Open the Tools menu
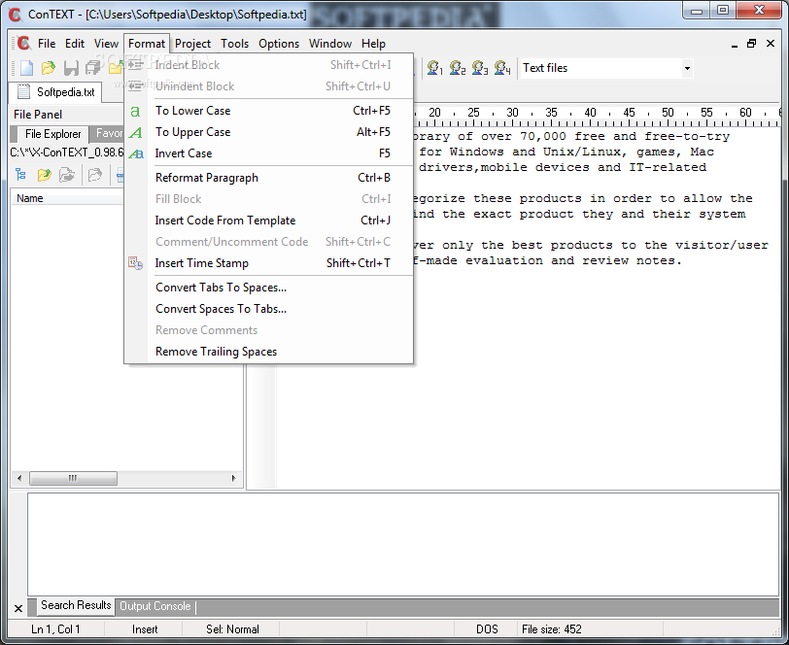This screenshot has height=645, width=789. pos(234,44)
